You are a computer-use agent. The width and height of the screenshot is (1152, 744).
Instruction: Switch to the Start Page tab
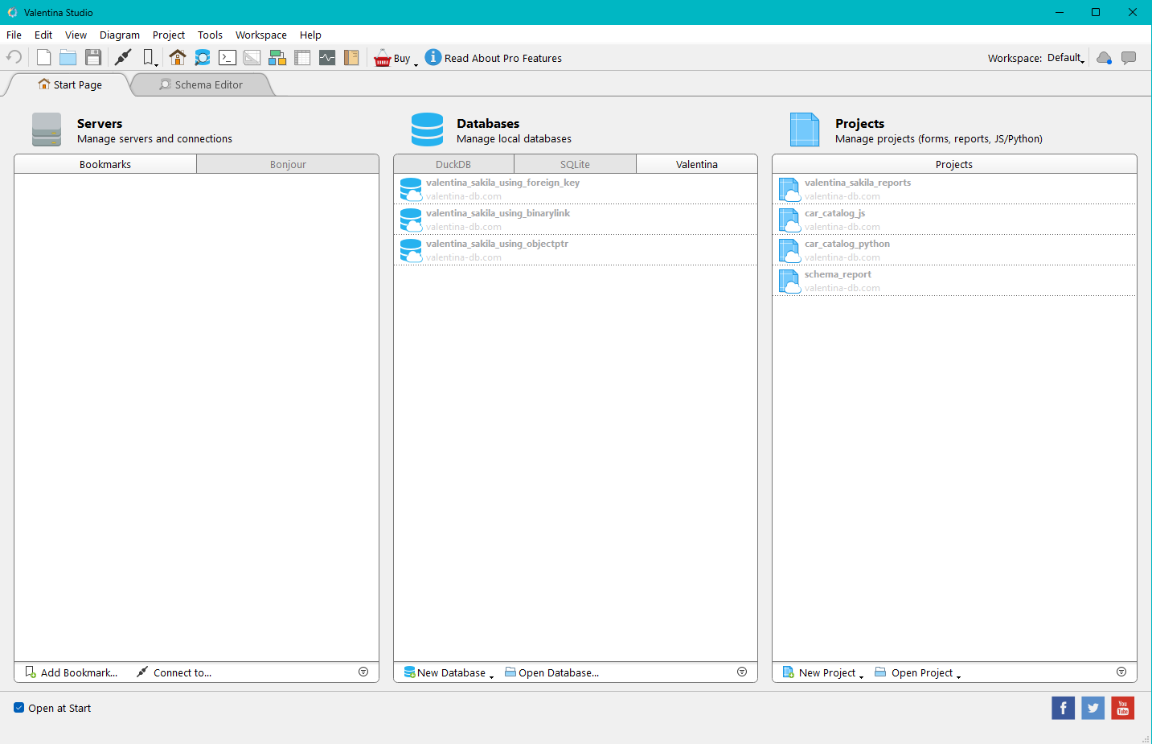tap(70, 84)
